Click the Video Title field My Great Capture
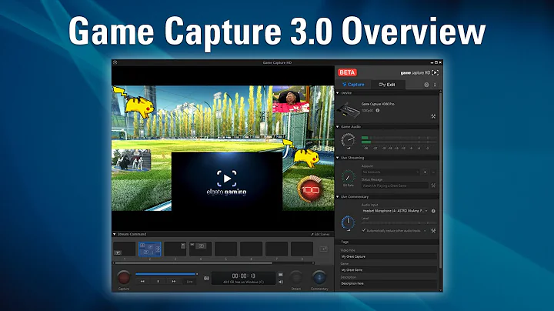554x311 pixels. point(389,256)
